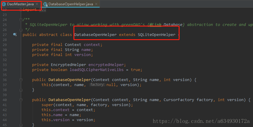Click the 'SQLiteOpenHelper' word in the Javadoc comment
This screenshot has width=253, height=127.
click(48, 24)
